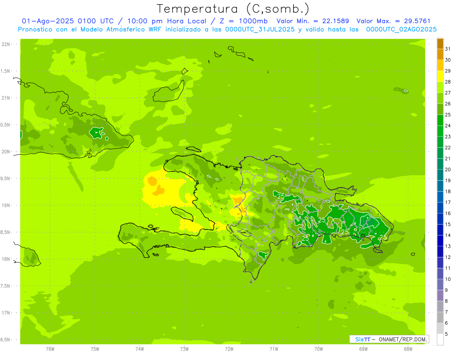This screenshot has height=354, width=458.
Task: Select the legend value "28"
Action: 448,82
